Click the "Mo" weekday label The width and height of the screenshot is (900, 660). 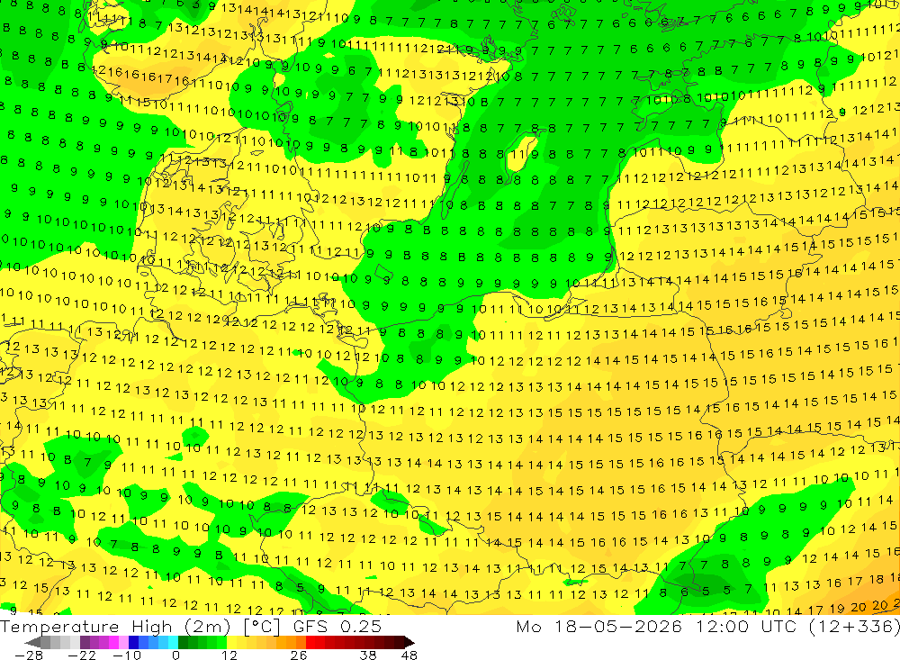527,626
